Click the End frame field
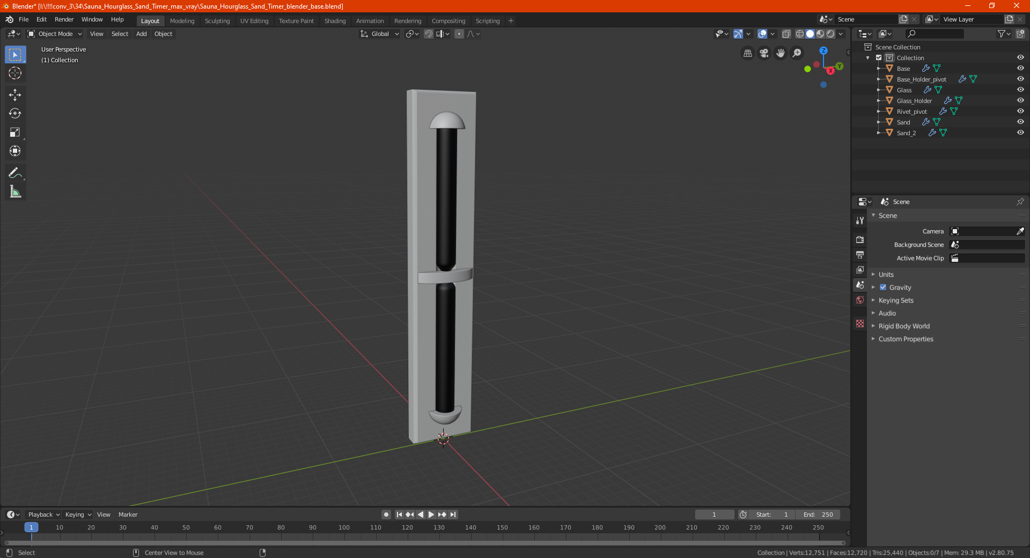Image resolution: width=1030 pixels, height=558 pixels. 818,515
